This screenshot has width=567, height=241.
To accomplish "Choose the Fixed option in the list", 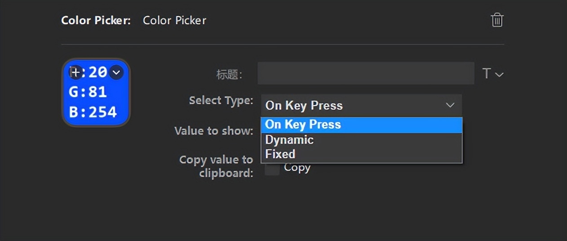I will point(280,154).
